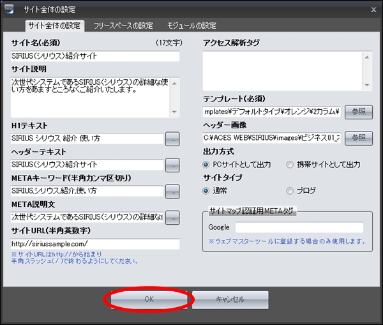Image resolution: width=383 pixels, height=325 pixels.
Task: Click the META説明文 input field
Action: coord(87,217)
